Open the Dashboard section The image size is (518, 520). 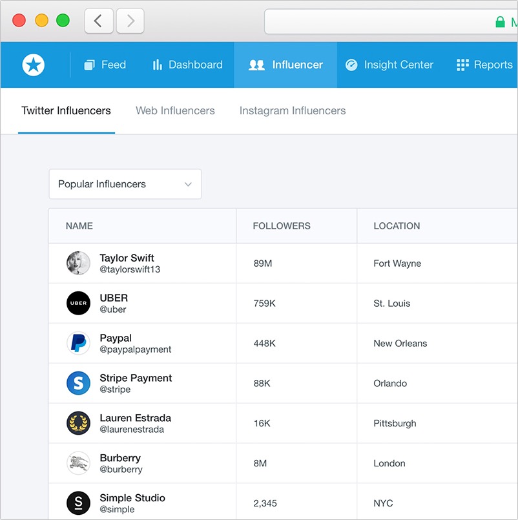point(187,65)
